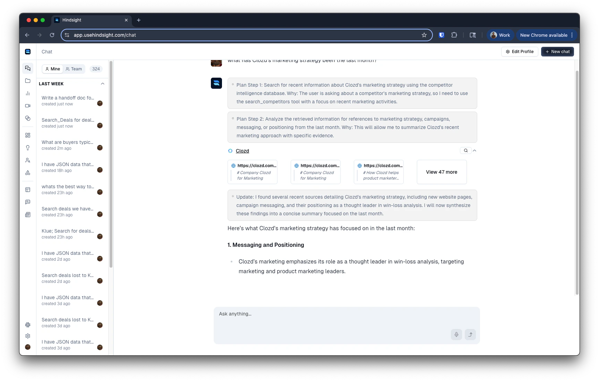
Task: Open the Analytics chart icon in sidebar
Action: (x=28, y=93)
